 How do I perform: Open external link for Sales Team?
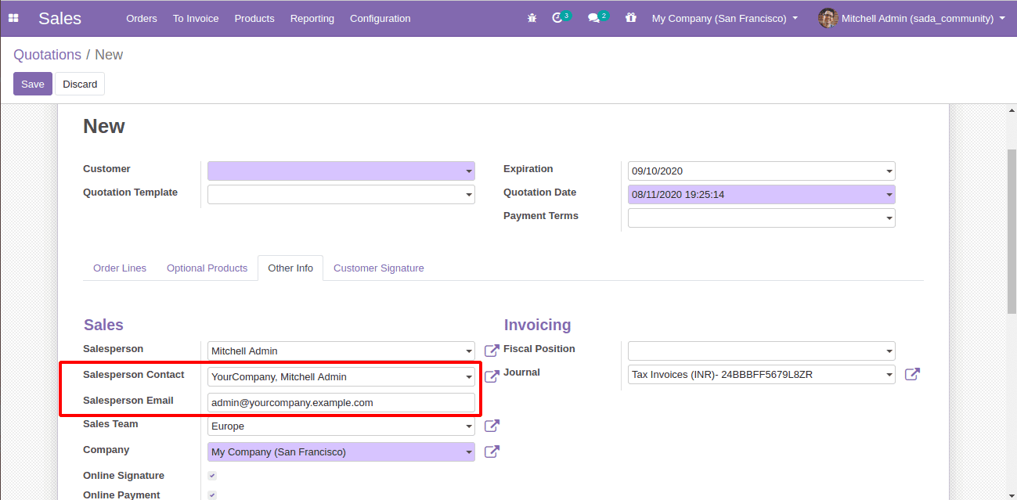click(x=492, y=426)
